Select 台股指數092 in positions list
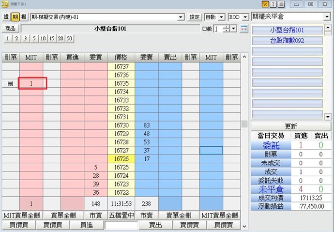Image resolution: width=334 pixels, height=232 pixels. pyautogui.click(x=287, y=41)
